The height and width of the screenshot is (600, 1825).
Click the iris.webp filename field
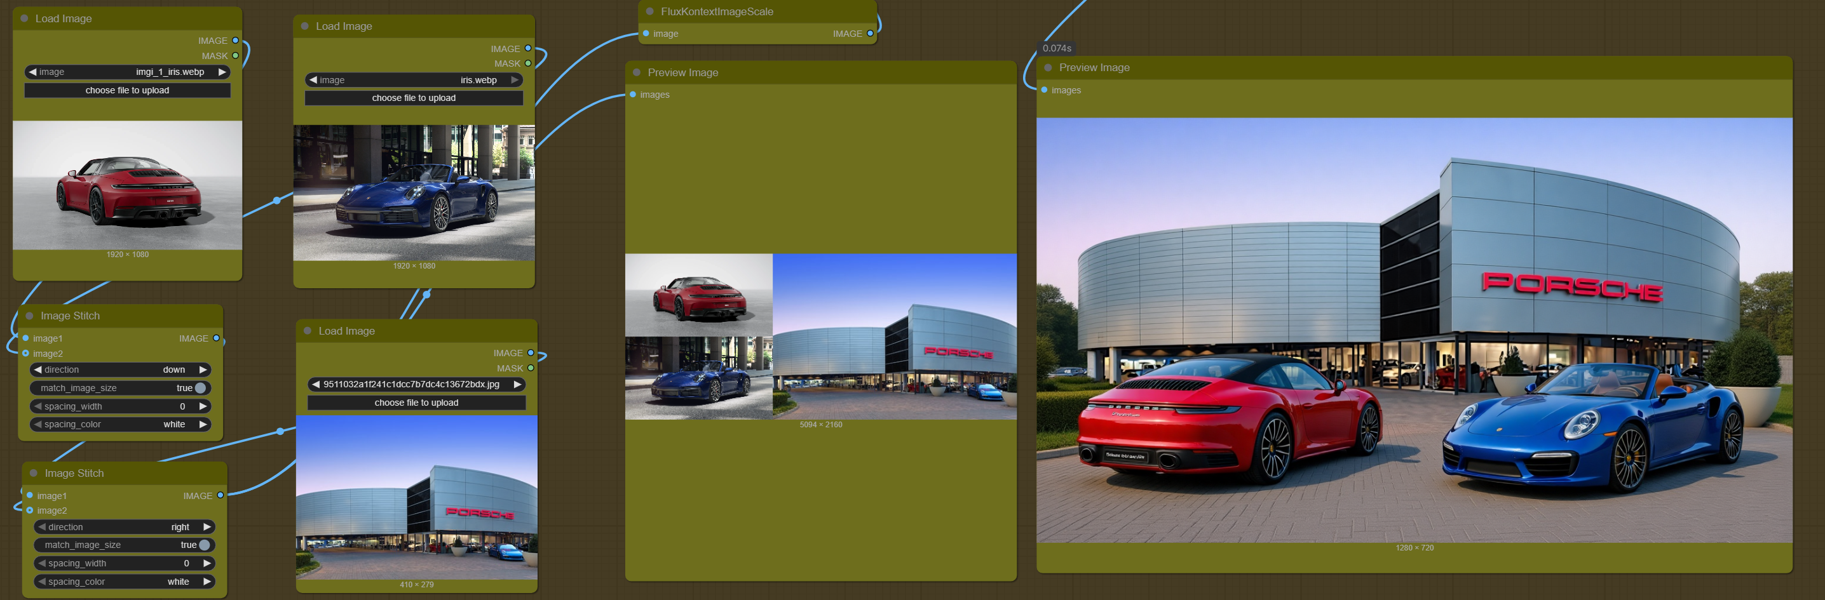(414, 80)
